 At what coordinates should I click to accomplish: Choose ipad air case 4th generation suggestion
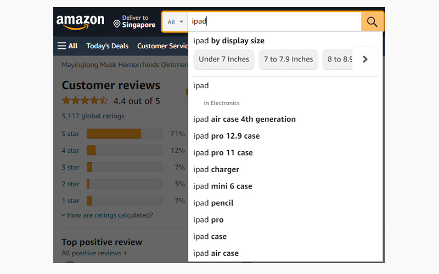[244, 119]
